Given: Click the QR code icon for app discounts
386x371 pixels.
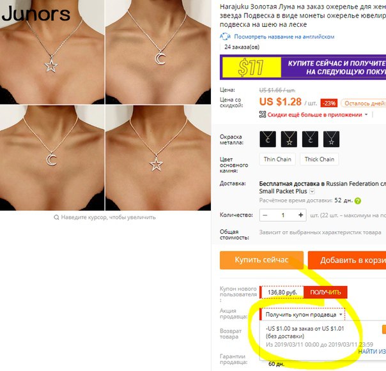Looking at the screenshot, I should click(263, 114).
